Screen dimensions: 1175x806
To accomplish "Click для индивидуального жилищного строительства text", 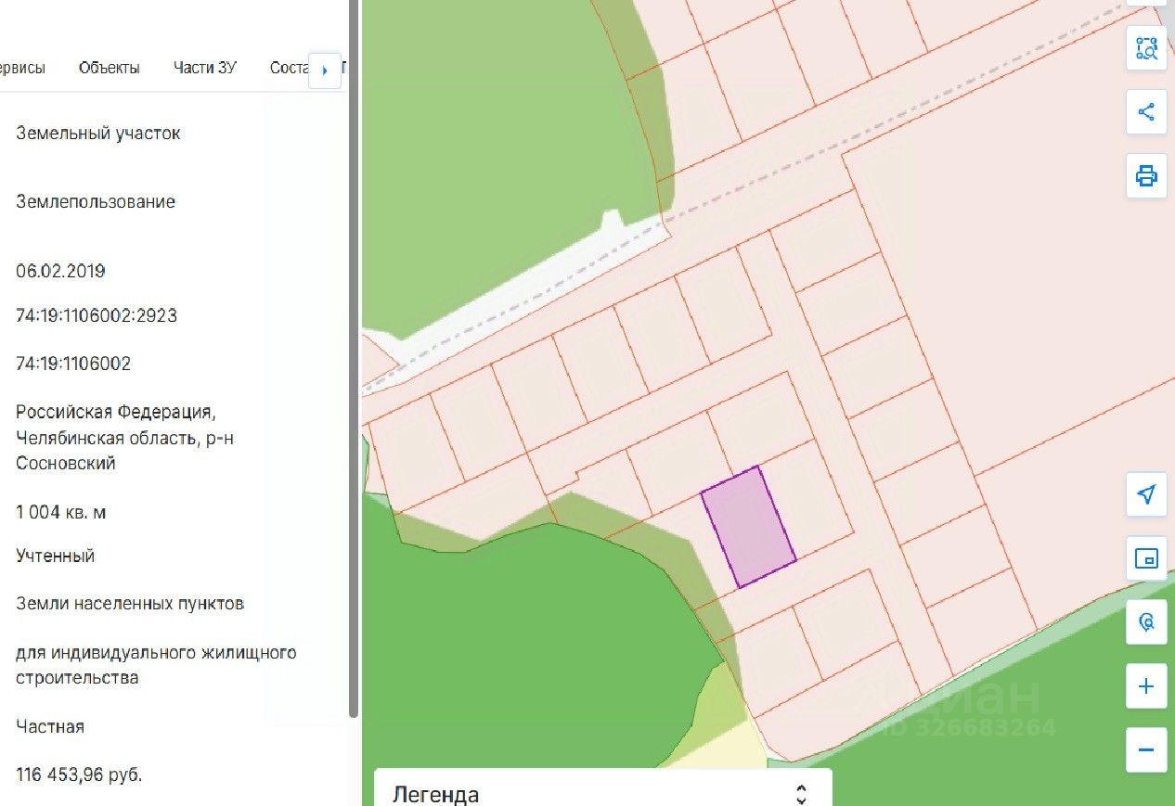I will pyautogui.click(x=156, y=665).
